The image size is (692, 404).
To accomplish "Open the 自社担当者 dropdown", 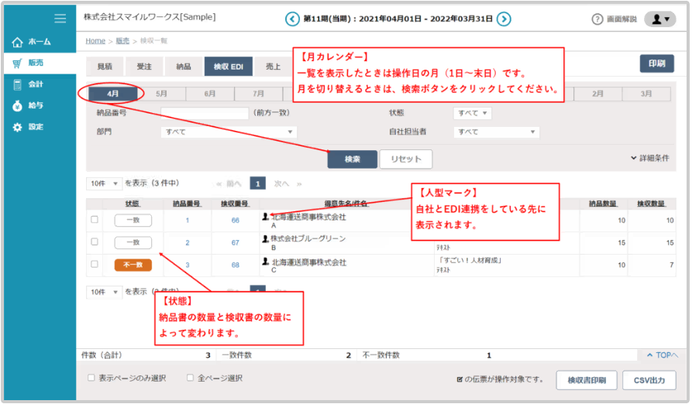I will pos(496,132).
